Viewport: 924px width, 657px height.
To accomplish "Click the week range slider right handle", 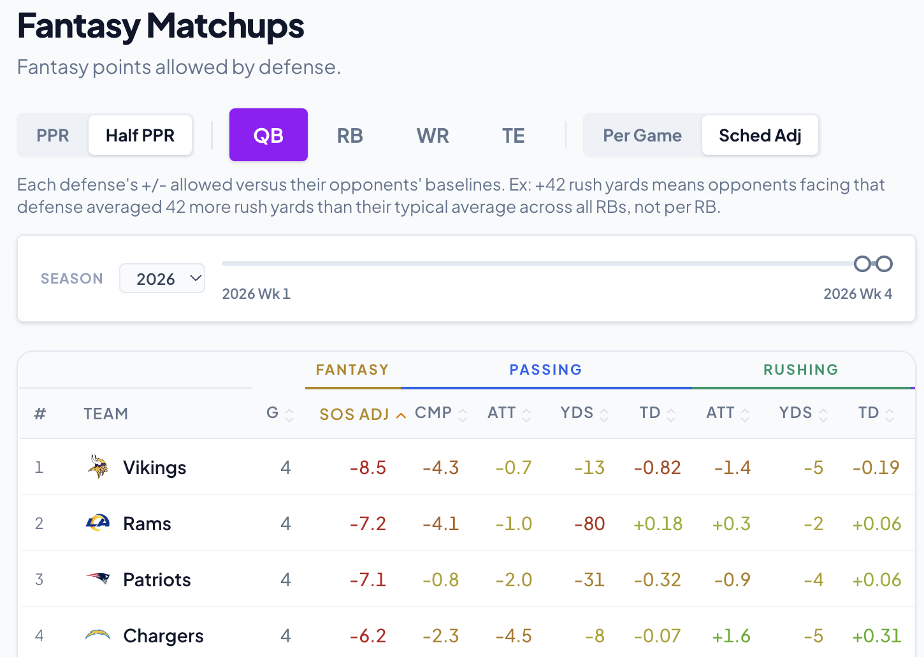I will [884, 264].
